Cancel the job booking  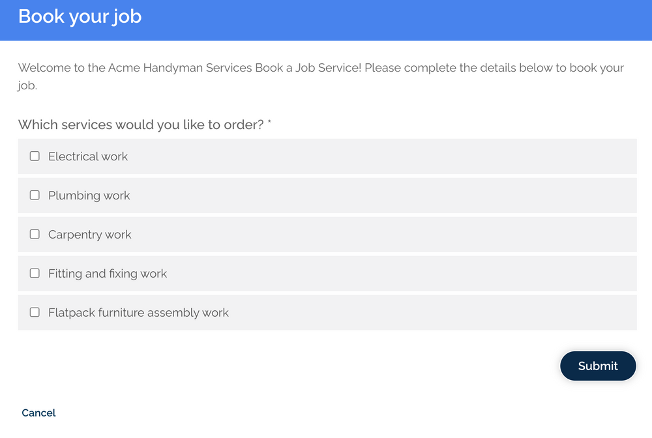tap(38, 413)
